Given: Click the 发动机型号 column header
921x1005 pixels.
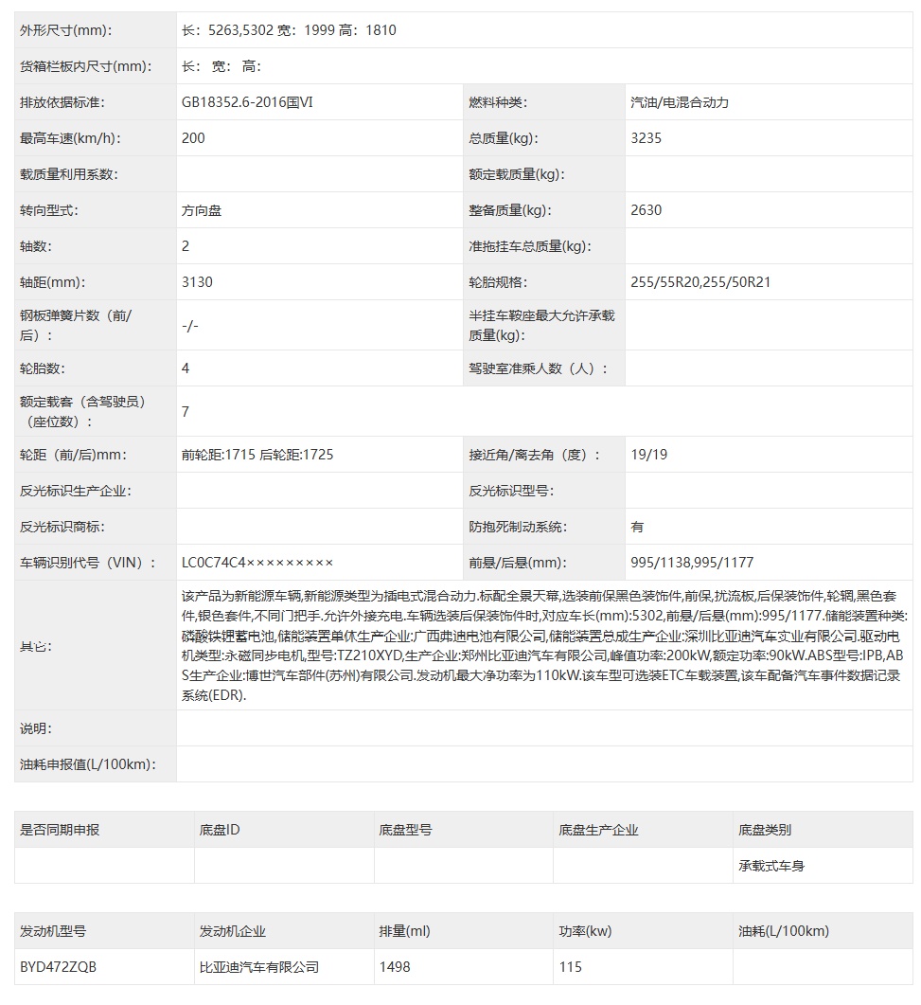Looking at the screenshot, I should click(53, 931).
